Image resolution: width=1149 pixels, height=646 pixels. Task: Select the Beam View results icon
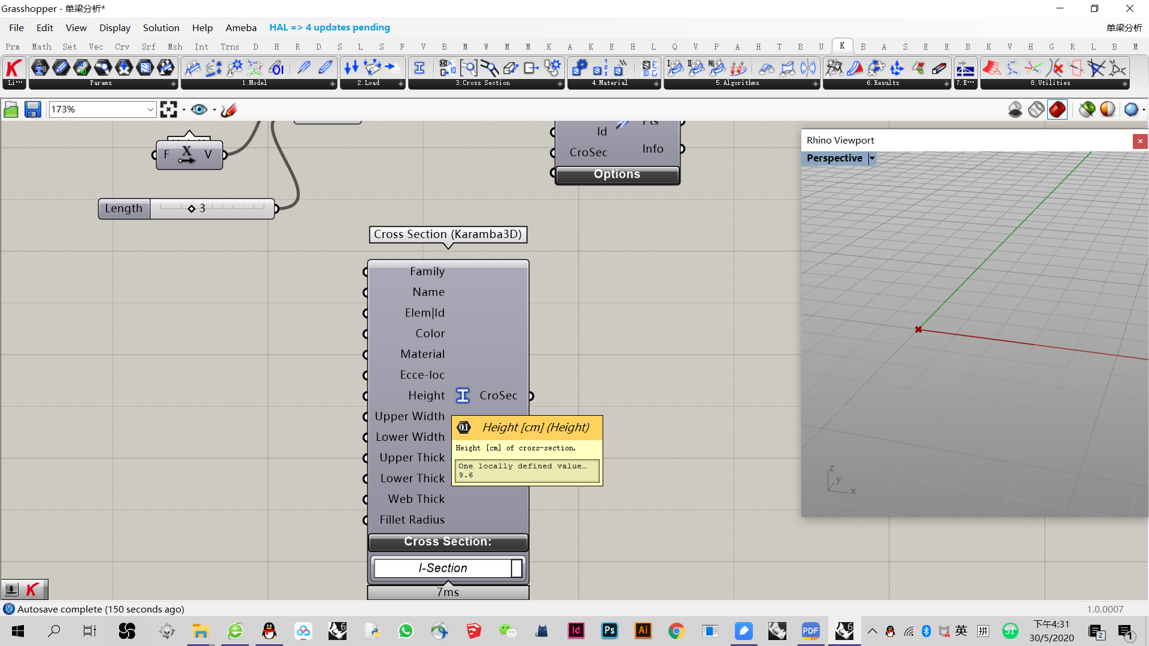point(855,68)
